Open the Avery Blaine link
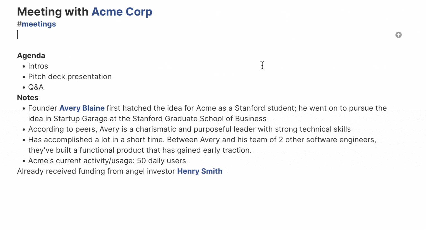The image size is (426, 230). tap(82, 108)
